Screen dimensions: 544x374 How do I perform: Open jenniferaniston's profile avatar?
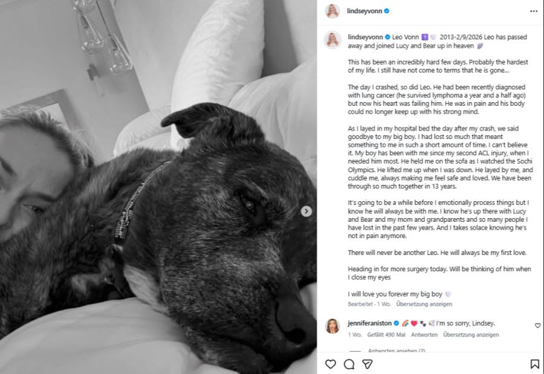(x=332, y=326)
